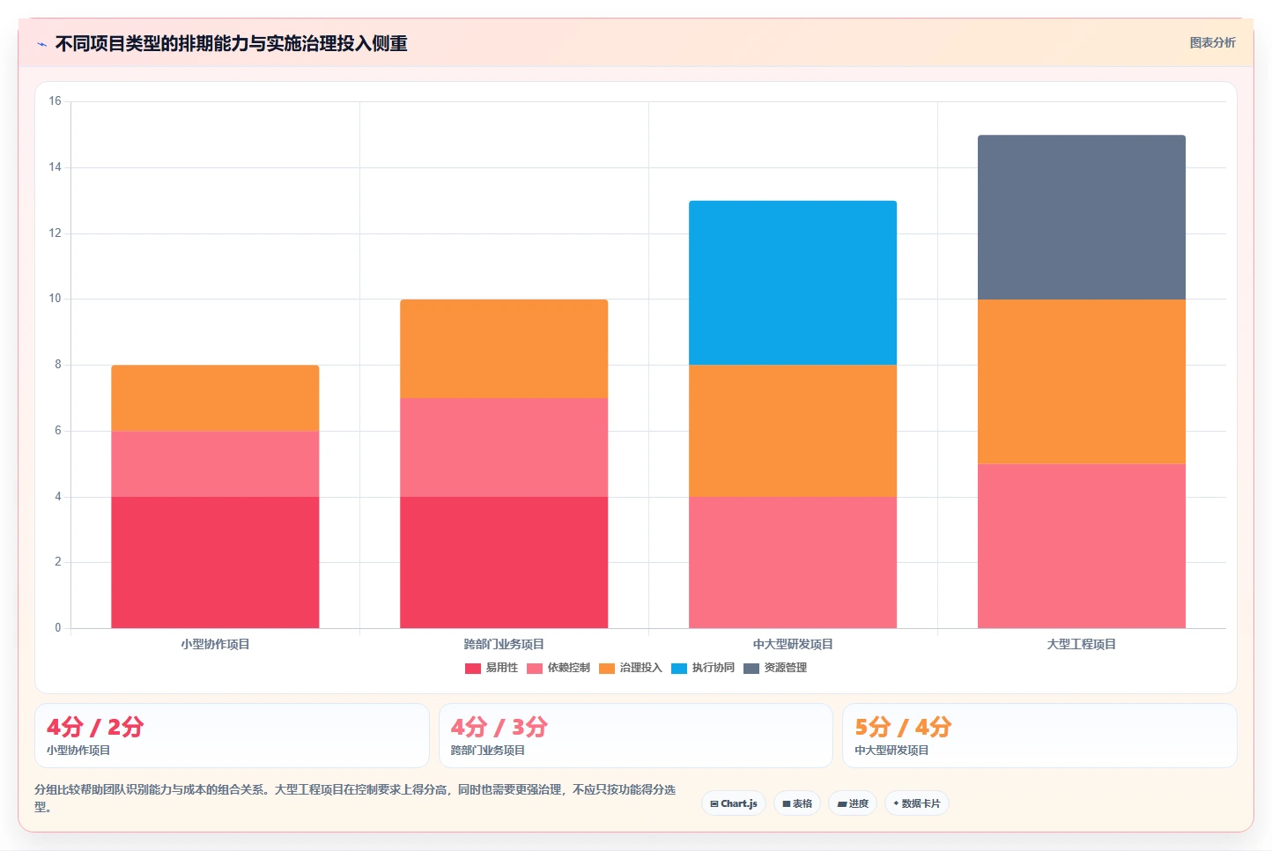Screen dimensions: 1272x851
Task: Open the 5分 / 4分 中大型研发项目 stat card
Action: point(1039,736)
